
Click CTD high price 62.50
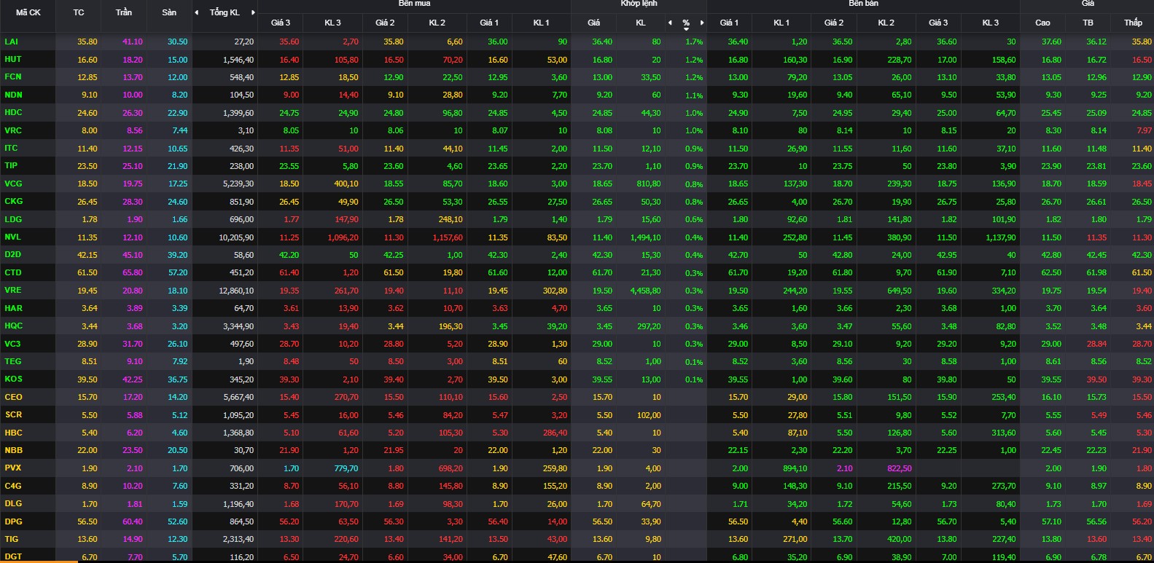coord(1051,273)
